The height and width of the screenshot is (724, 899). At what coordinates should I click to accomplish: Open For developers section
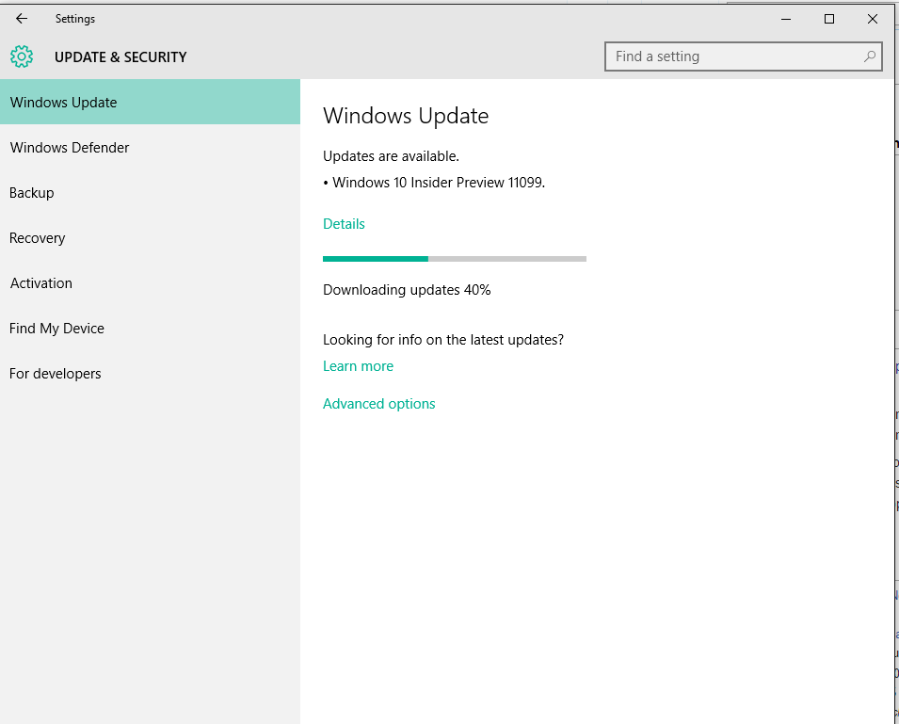click(x=151, y=374)
